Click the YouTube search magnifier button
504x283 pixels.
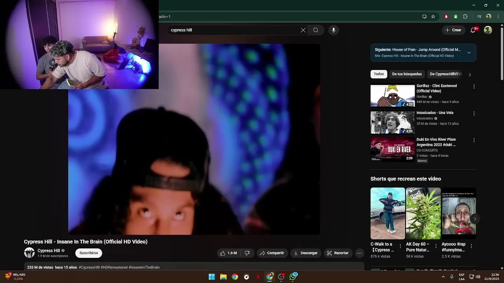point(316,30)
